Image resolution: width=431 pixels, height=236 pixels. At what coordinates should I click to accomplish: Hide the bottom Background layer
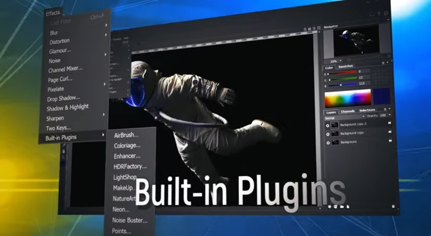[x=327, y=142]
